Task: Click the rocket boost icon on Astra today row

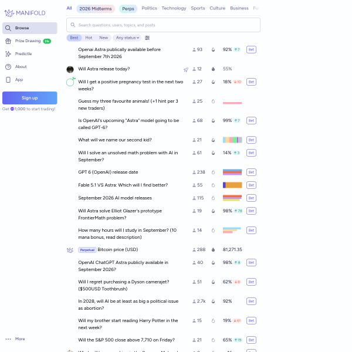Action: pos(186,70)
